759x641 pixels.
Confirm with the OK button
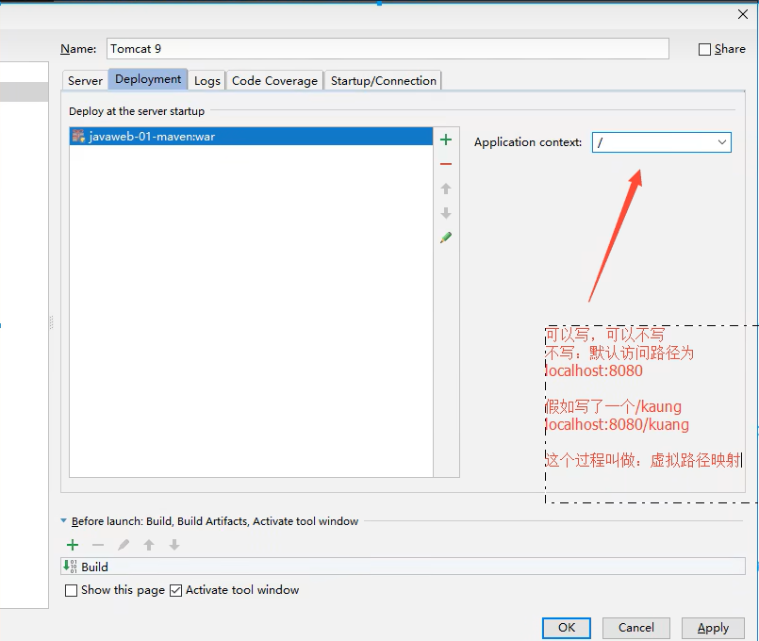click(567, 628)
